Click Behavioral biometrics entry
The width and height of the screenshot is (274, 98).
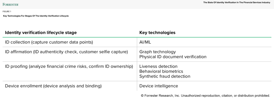(x=161, y=71)
